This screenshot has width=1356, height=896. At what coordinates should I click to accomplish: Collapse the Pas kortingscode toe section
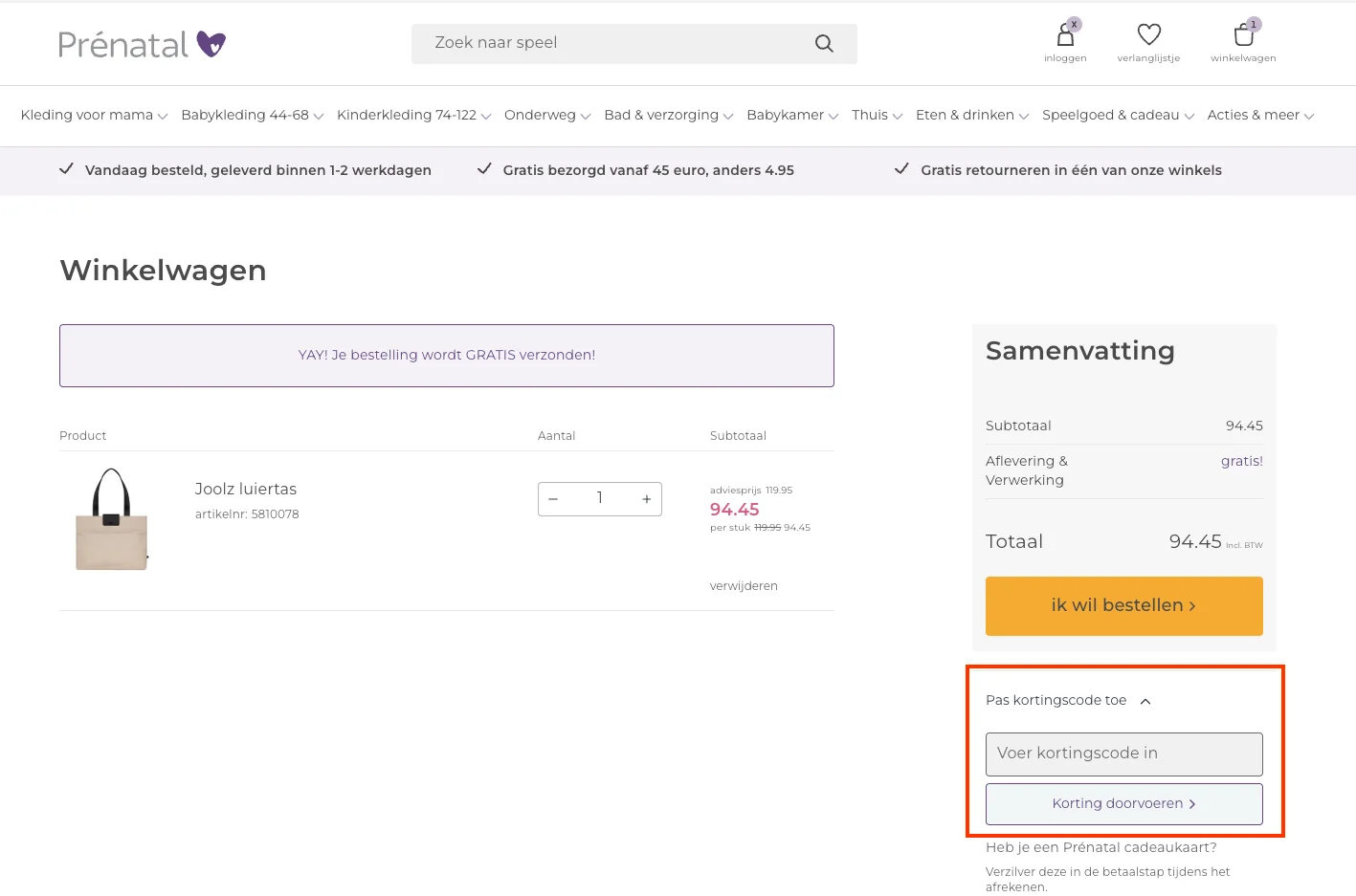[1068, 701]
